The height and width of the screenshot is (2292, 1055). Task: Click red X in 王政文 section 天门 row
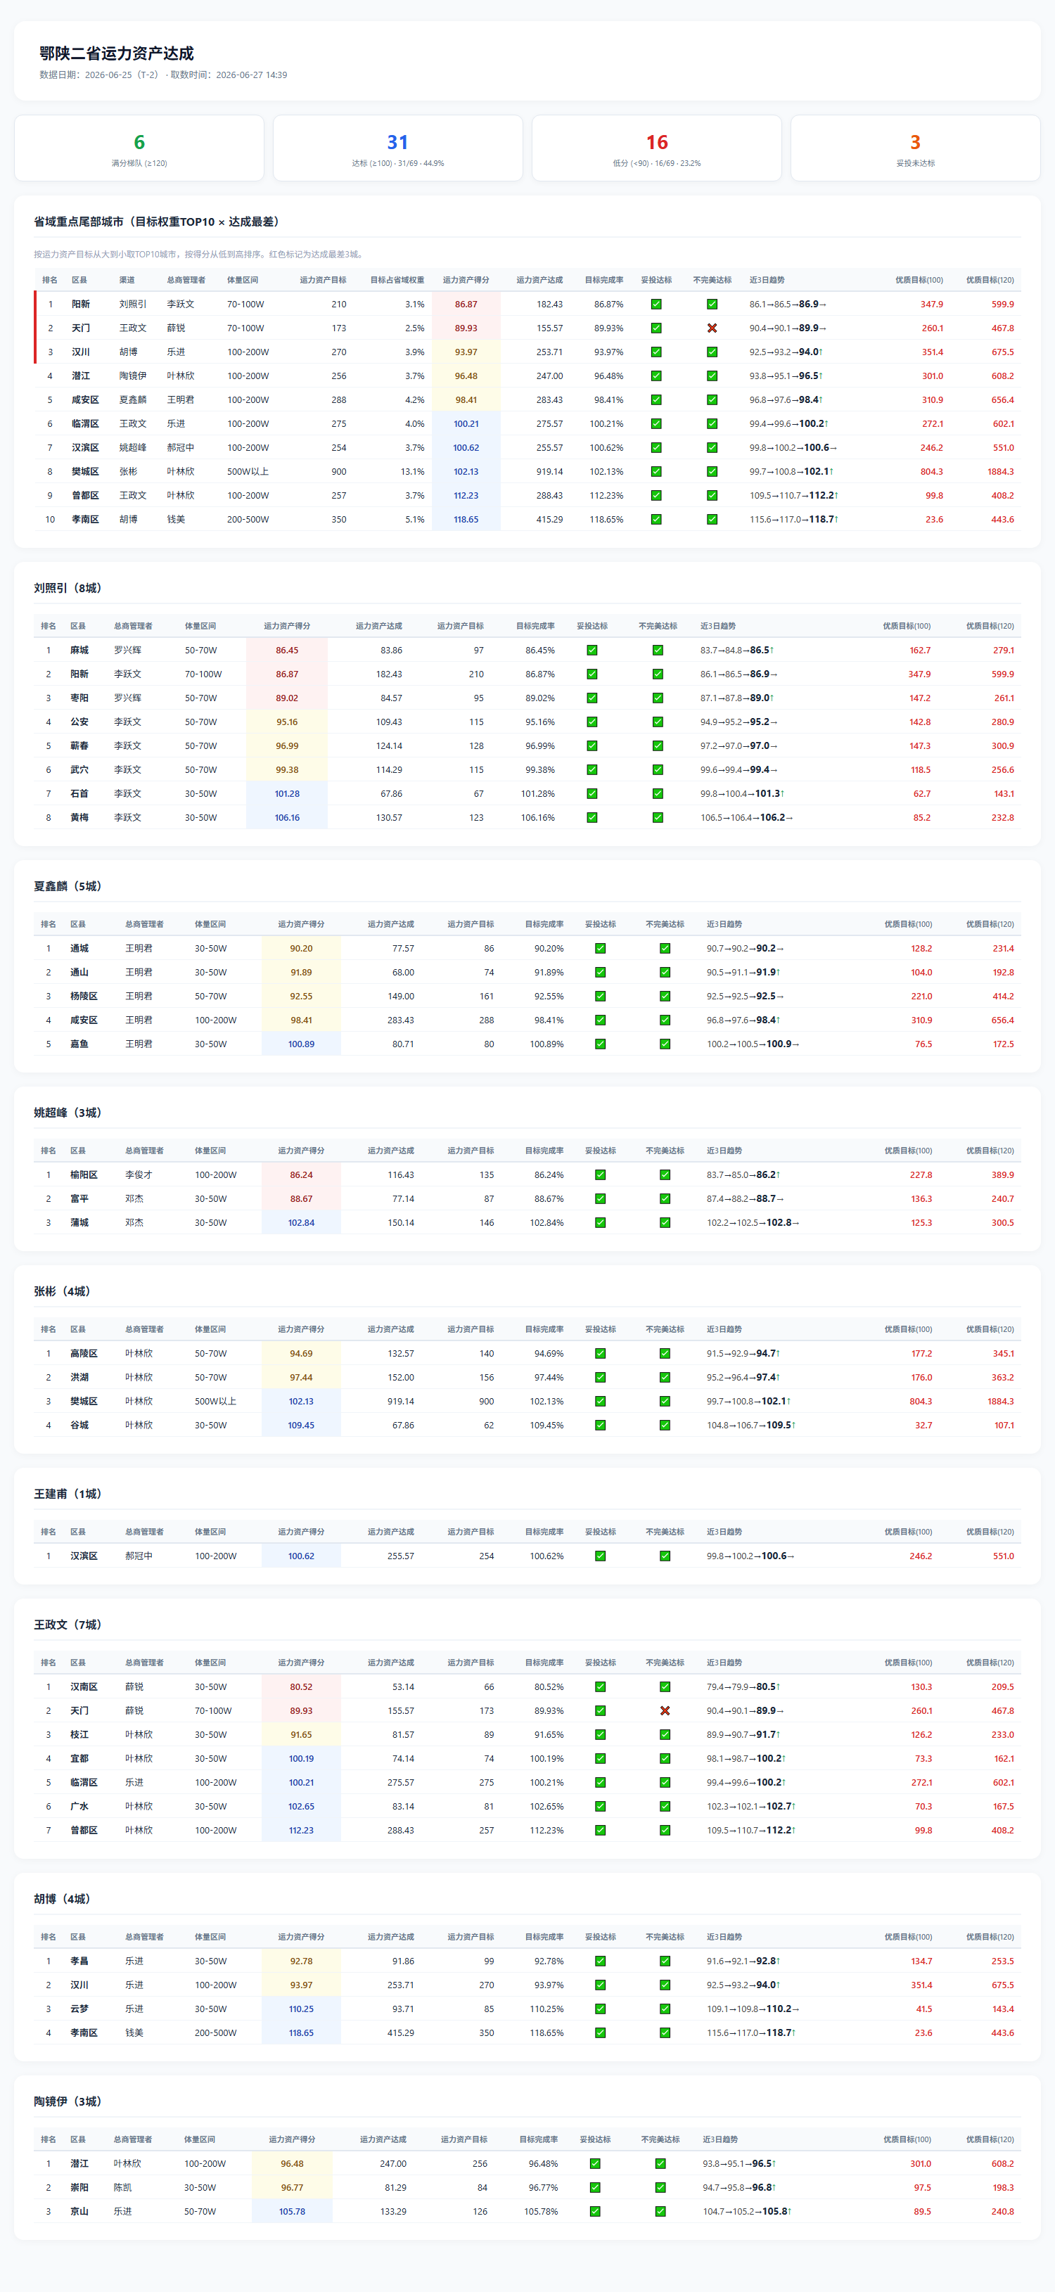[x=665, y=1711]
